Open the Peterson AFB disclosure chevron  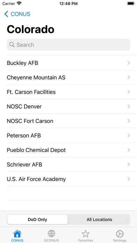[x=129, y=135]
